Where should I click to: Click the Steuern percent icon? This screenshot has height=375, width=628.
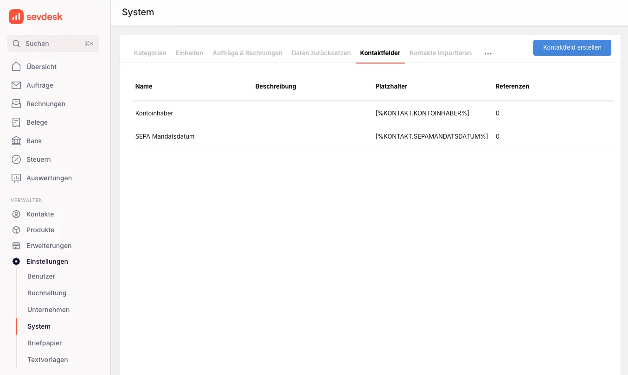pos(16,159)
